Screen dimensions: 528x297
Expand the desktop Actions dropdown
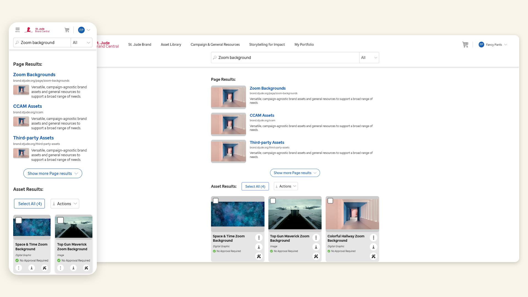click(286, 186)
